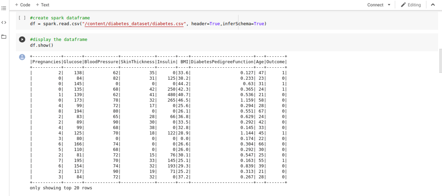Click the '#create spark dataframe' comment
442x196 pixels.
[x=60, y=18]
